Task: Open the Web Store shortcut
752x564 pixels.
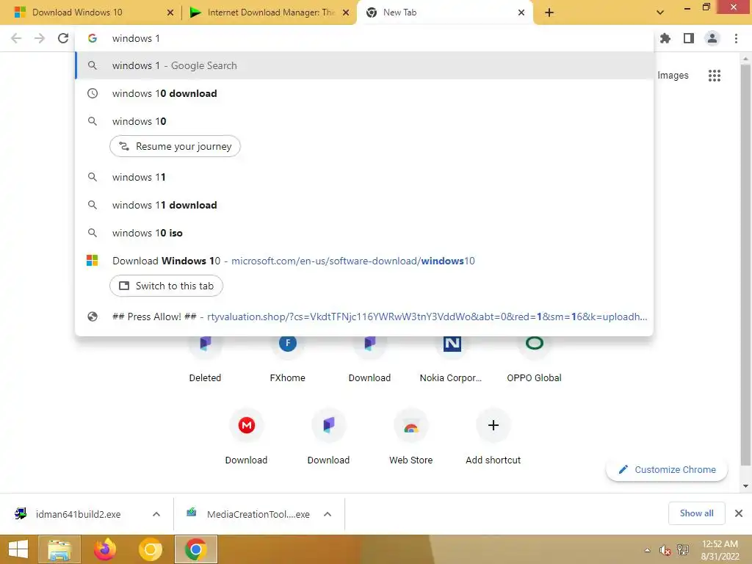Action: [411, 436]
